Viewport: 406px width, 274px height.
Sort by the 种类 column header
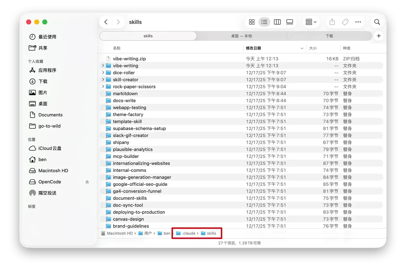point(347,48)
